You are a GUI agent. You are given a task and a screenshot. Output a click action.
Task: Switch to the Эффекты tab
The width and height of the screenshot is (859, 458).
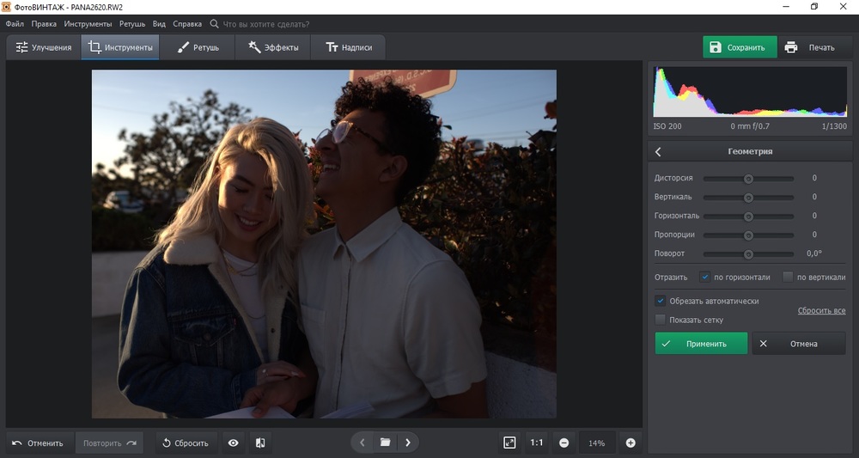(x=273, y=47)
